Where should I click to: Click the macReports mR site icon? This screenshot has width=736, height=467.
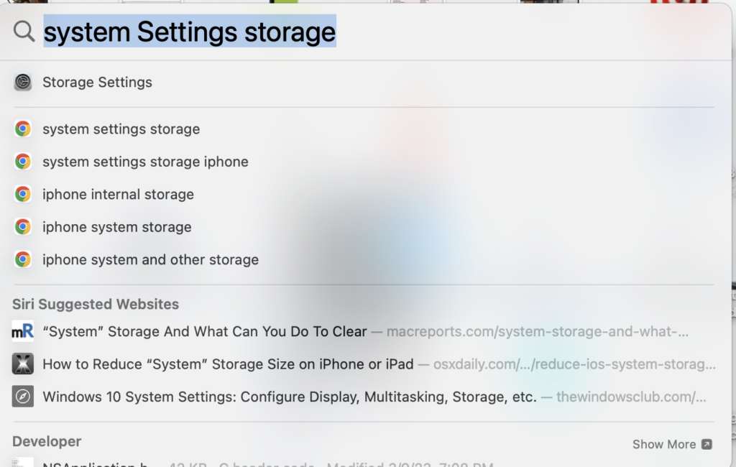click(22, 331)
